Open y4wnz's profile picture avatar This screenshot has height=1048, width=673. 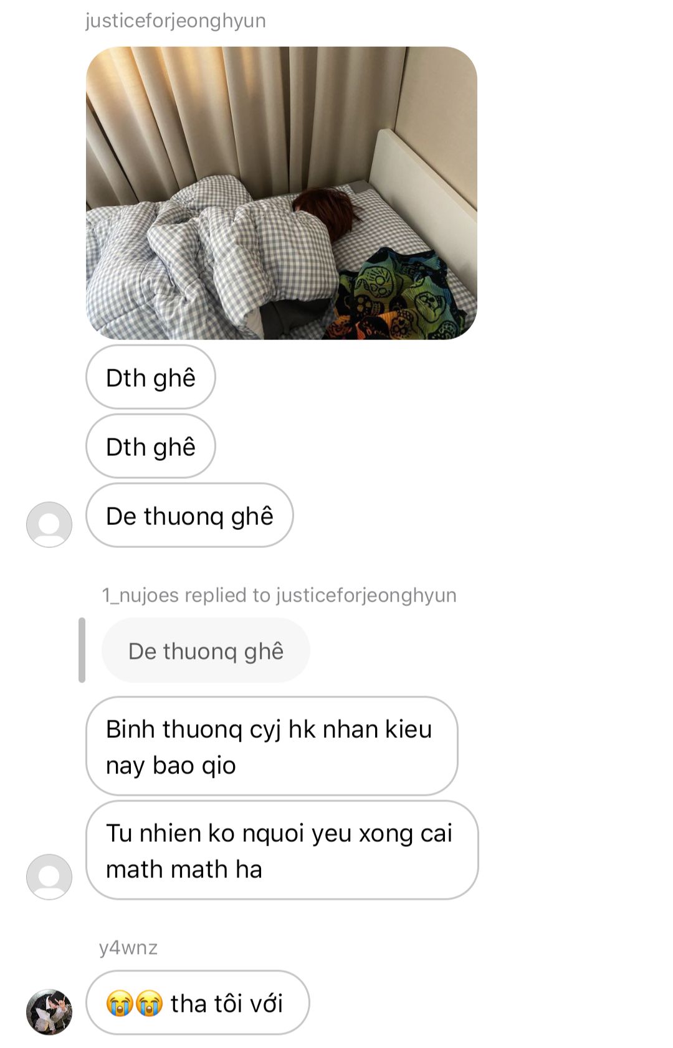[x=49, y=1012]
